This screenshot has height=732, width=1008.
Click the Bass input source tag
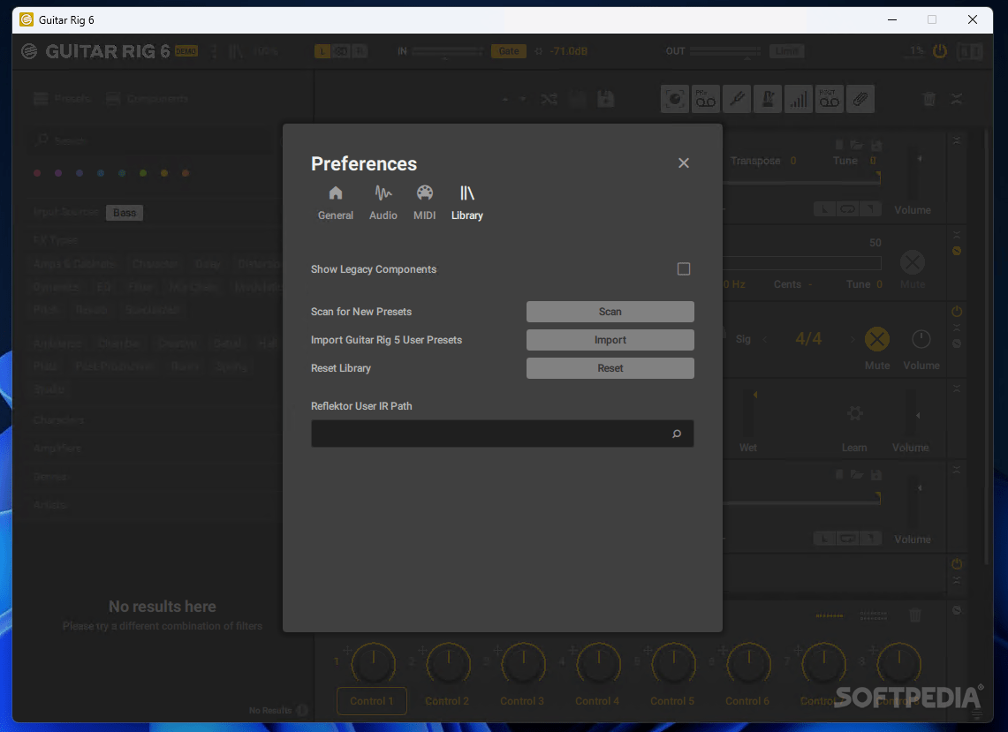[125, 213]
